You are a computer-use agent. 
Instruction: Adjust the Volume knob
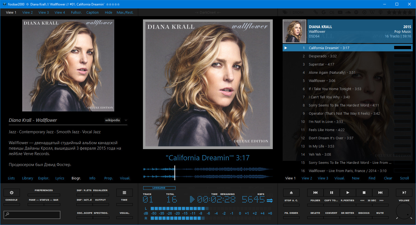click(404, 211)
